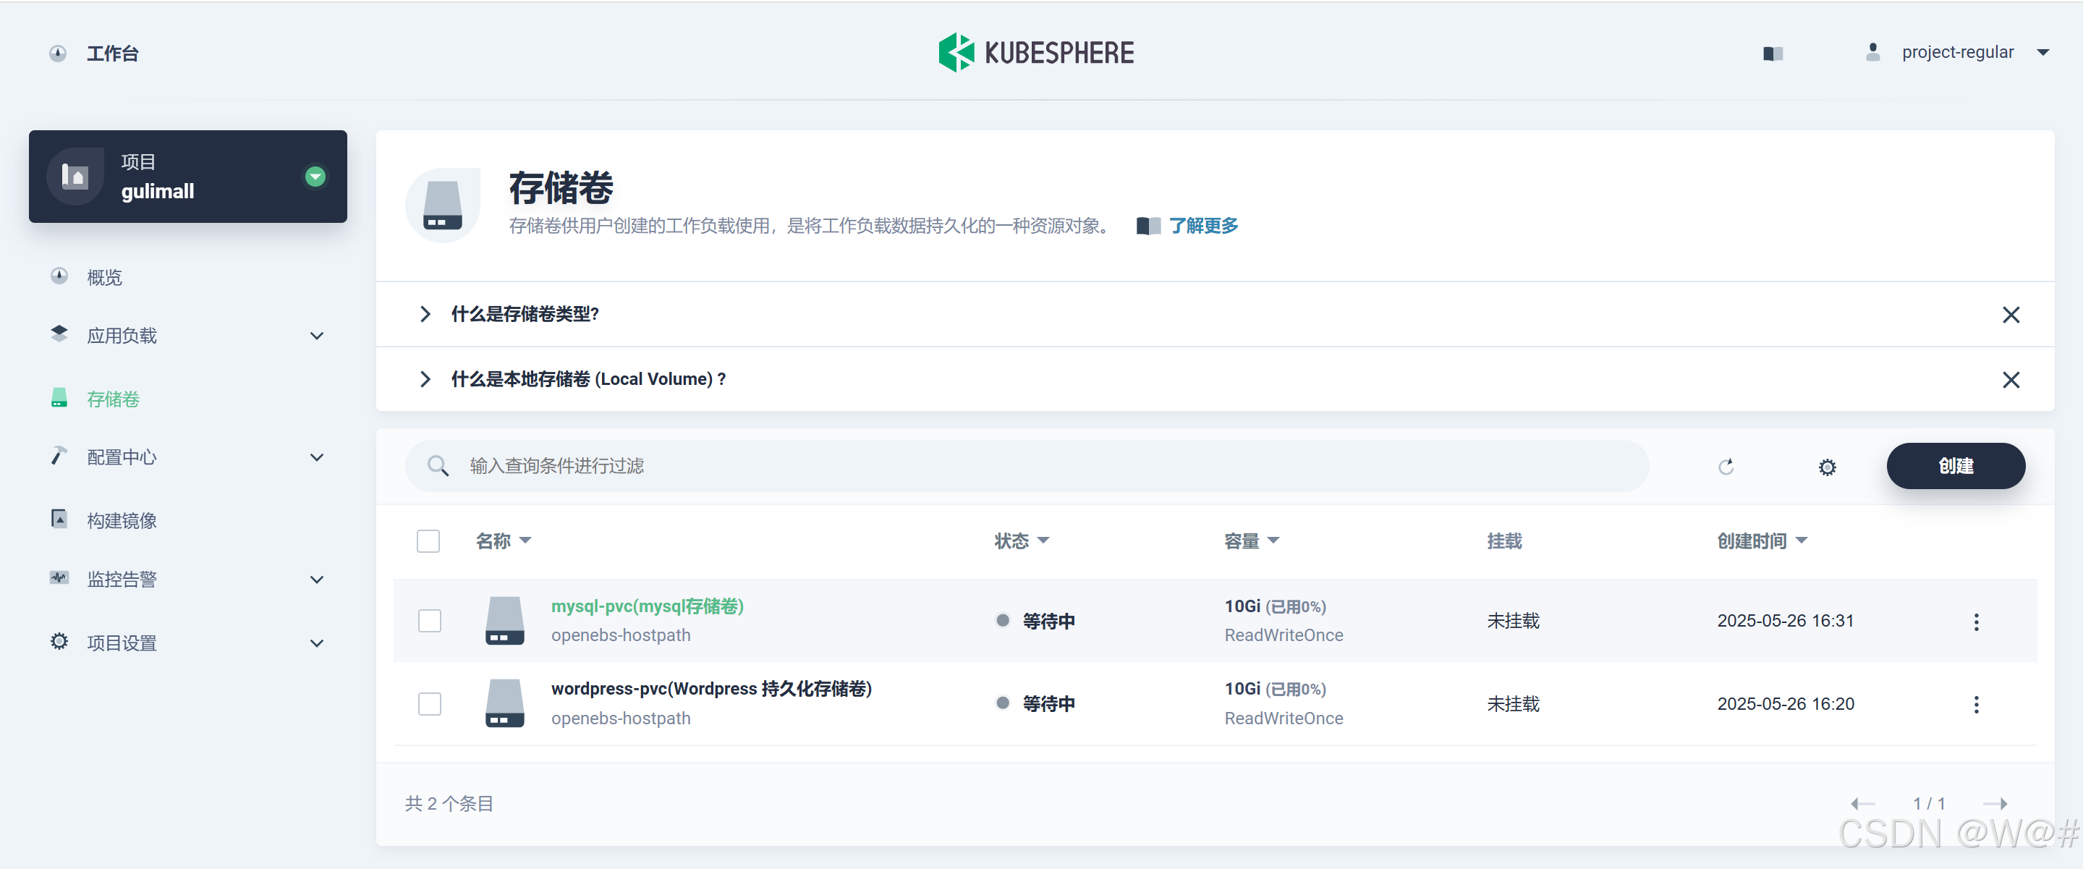The height and width of the screenshot is (869, 2083).
Task: Go to the next page arrow
Action: (x=1995, y=804)
